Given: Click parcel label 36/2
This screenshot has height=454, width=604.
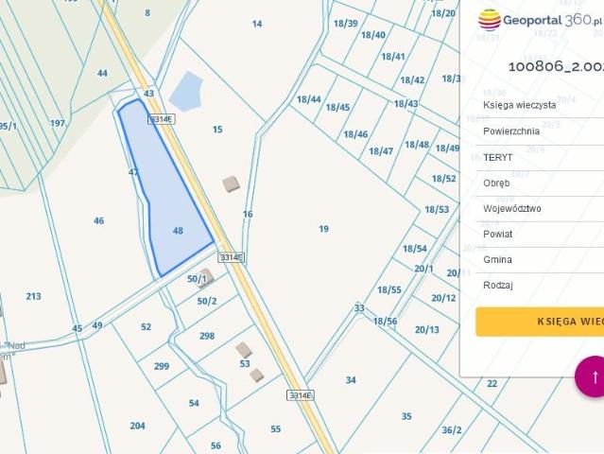Looking at the screenshot, I should coord(452,430).
